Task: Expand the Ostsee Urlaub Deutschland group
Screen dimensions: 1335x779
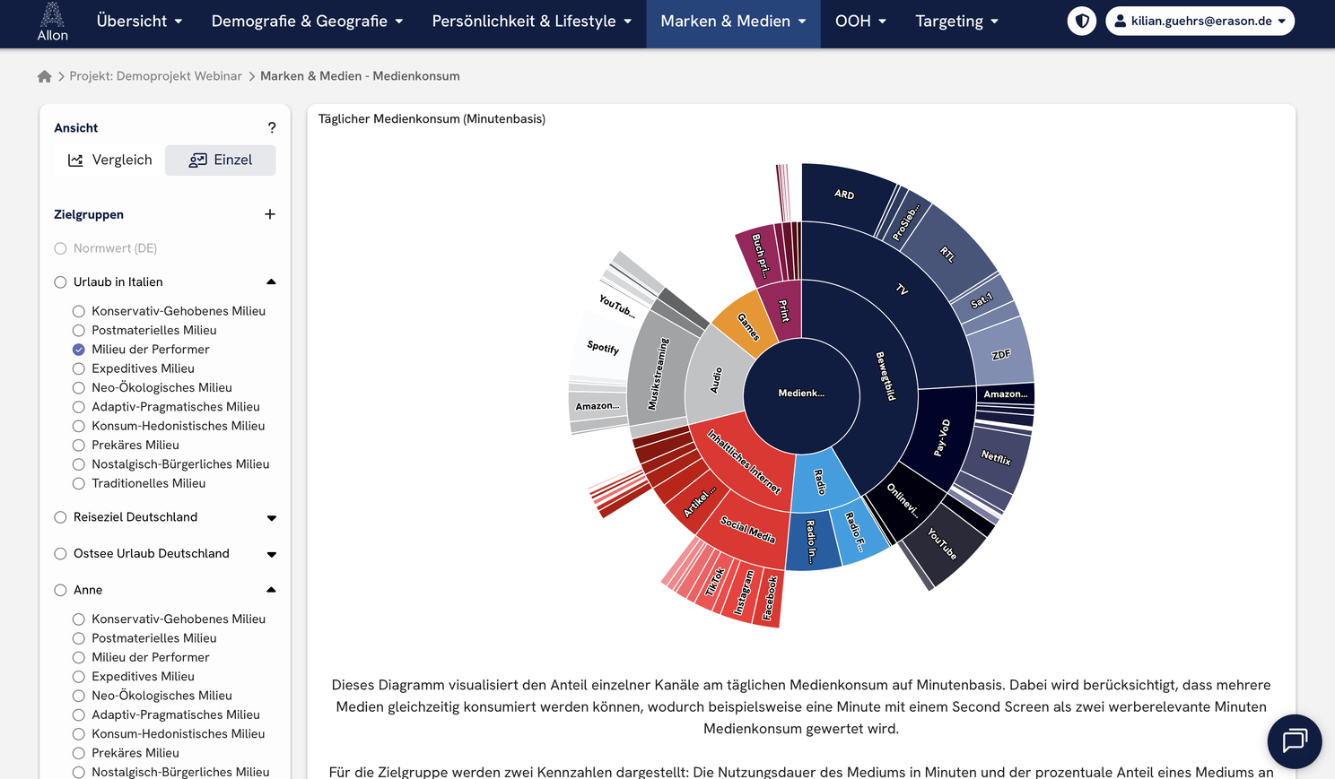Action: click(x=271, y=554)
